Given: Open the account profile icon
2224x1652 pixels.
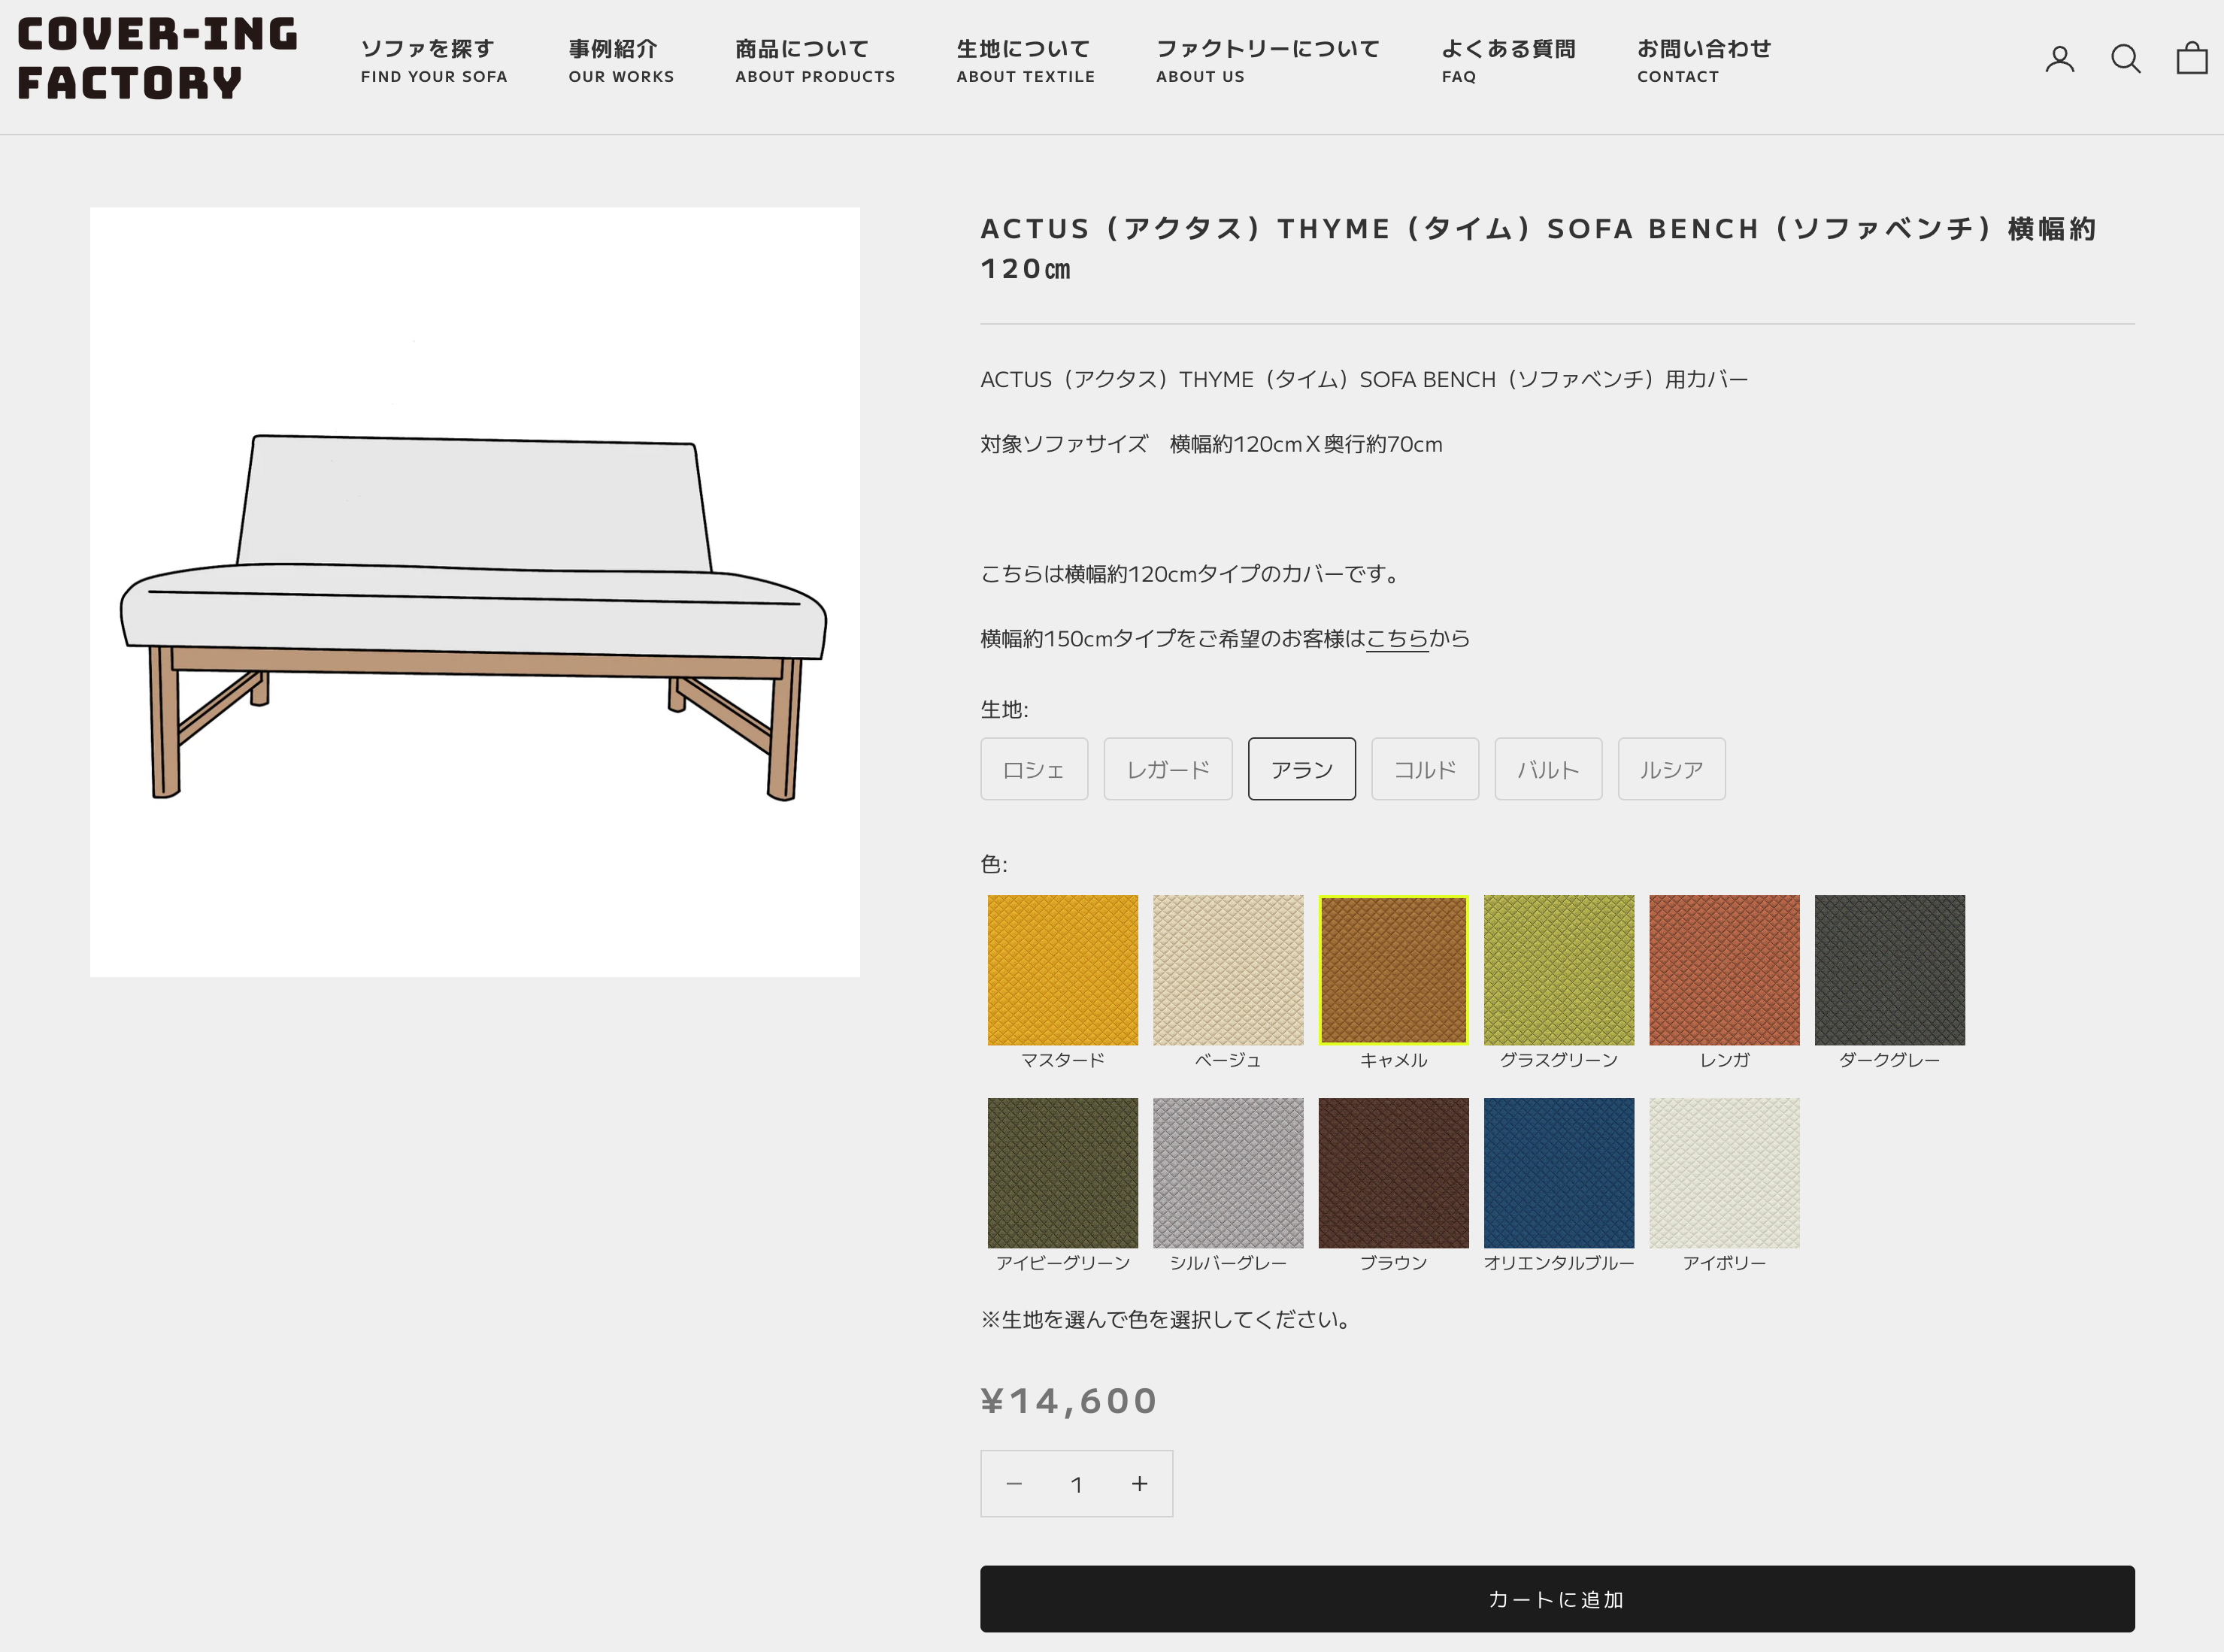Looking at the screenshot, I should (x=2059, y=60).
